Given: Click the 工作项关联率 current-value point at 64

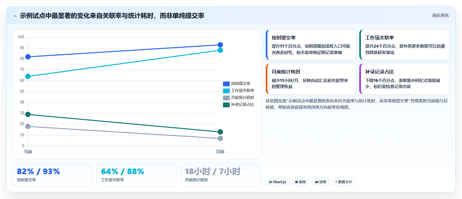Looking at the screenshot, I should [28, 76].
